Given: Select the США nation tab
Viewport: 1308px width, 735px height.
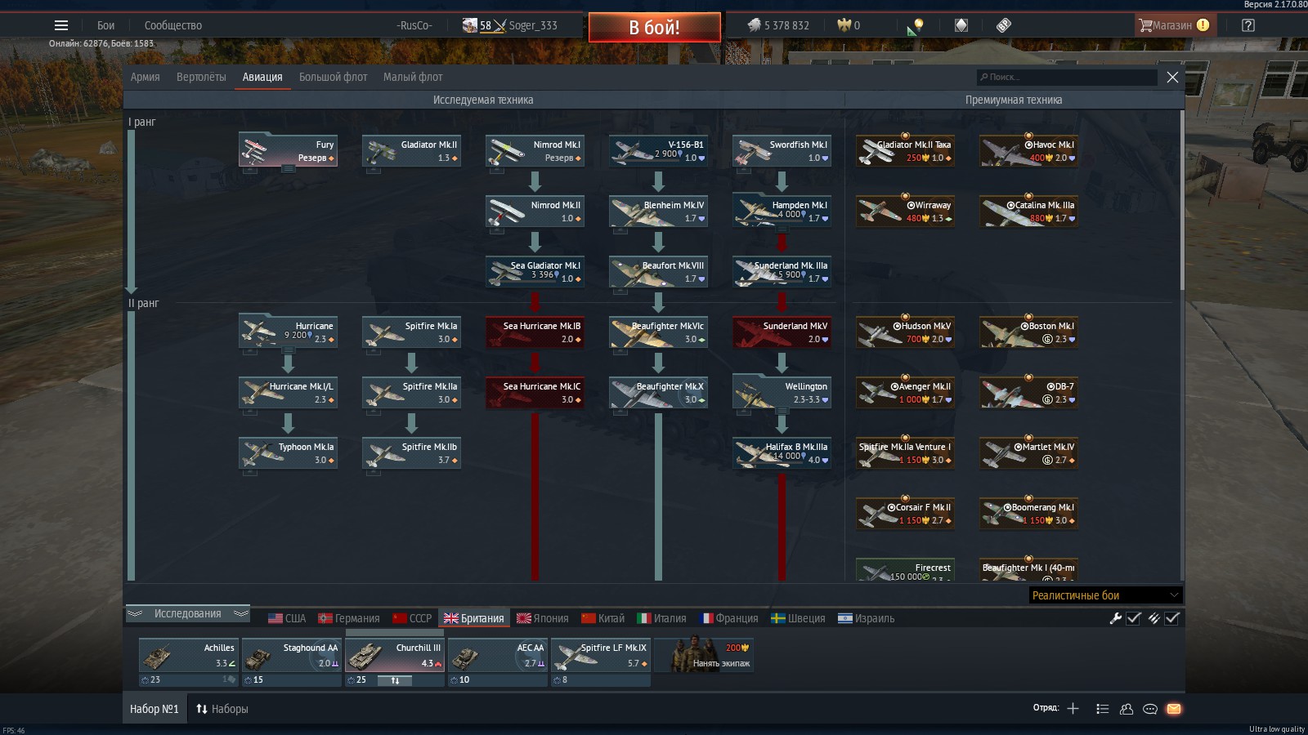Looking at the screenshot, I should [x=287, y=618].
